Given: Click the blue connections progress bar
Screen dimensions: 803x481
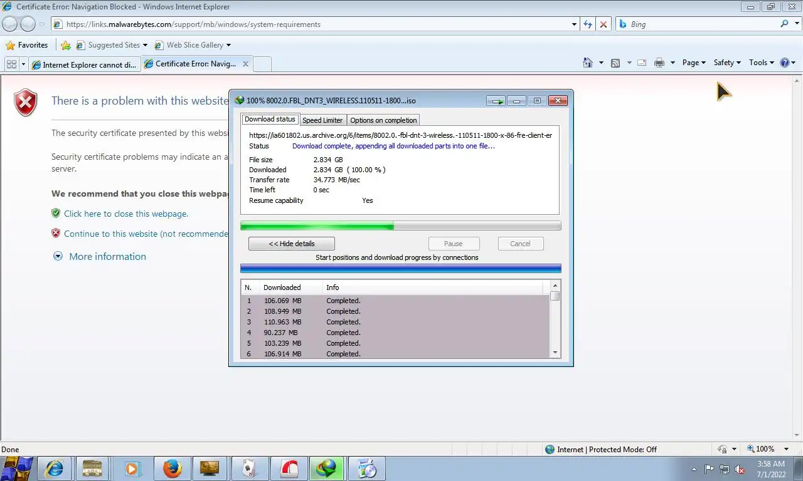Looking at the screenshot, I should 400,269.
